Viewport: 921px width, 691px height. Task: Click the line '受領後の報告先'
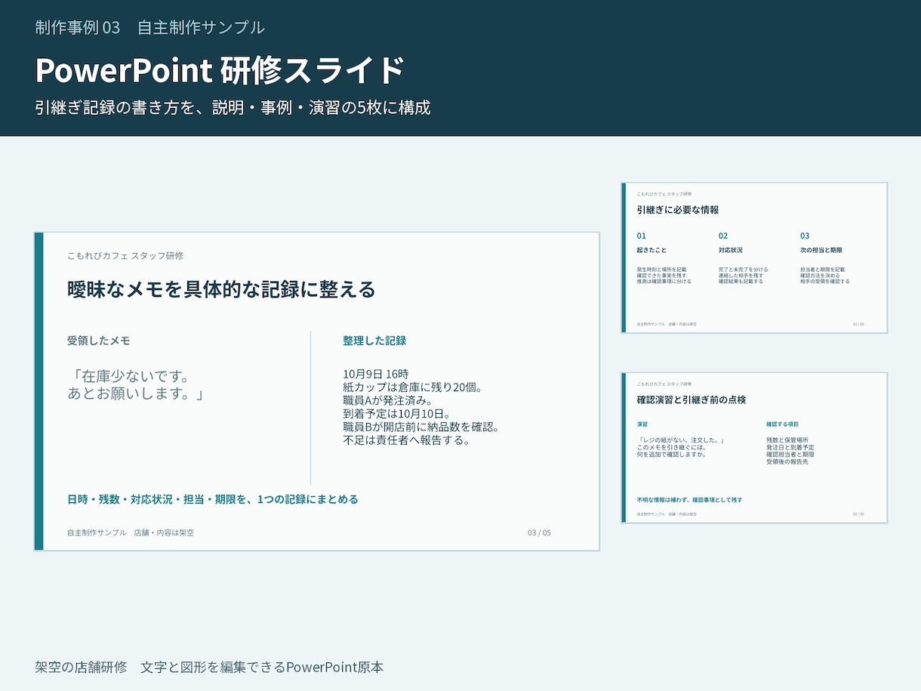click(x=787, y=461)
